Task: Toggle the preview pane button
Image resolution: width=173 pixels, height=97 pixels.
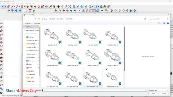Action: 164,23
